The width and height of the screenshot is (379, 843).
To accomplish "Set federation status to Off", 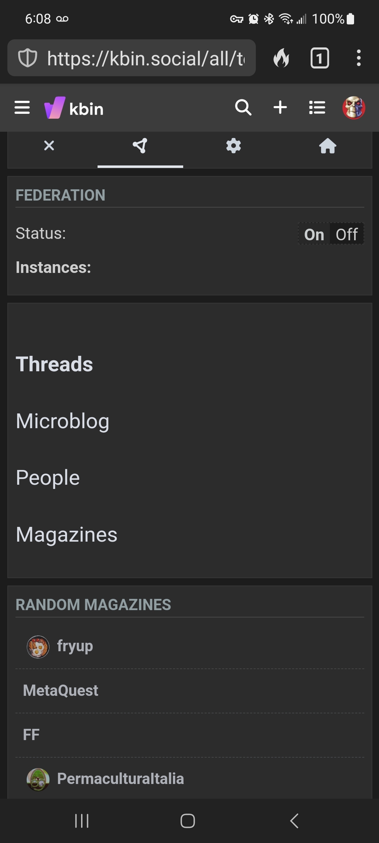I will coord(347,234).
